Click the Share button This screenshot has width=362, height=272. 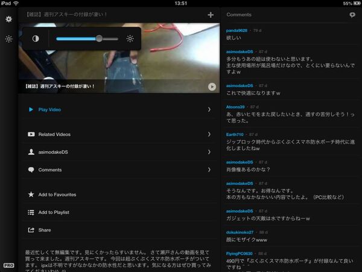pos(119,230)
